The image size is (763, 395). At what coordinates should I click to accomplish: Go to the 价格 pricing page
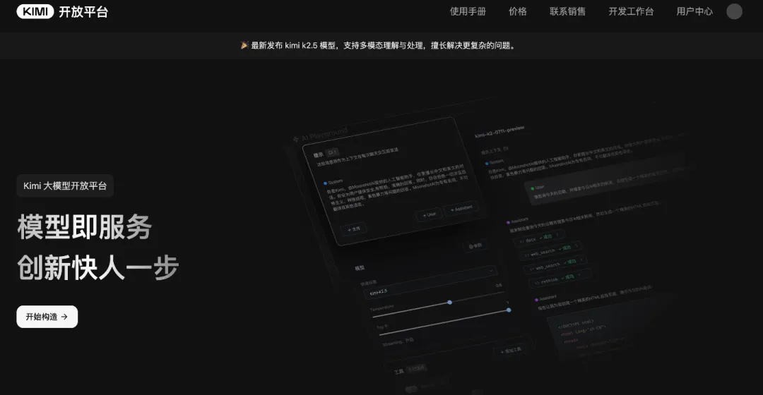click(x=518, y=12)
